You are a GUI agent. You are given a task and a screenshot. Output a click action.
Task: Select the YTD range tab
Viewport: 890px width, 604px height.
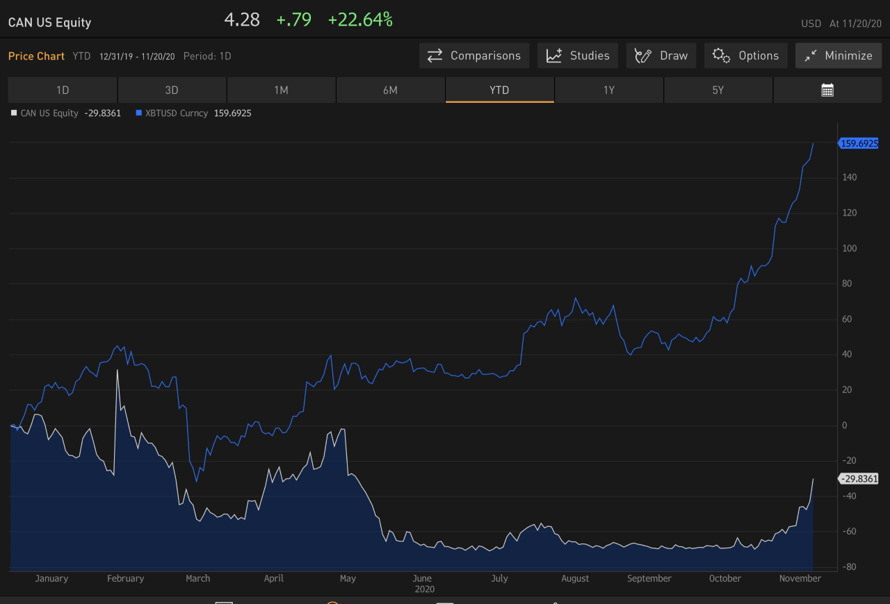tap(499, 90)
